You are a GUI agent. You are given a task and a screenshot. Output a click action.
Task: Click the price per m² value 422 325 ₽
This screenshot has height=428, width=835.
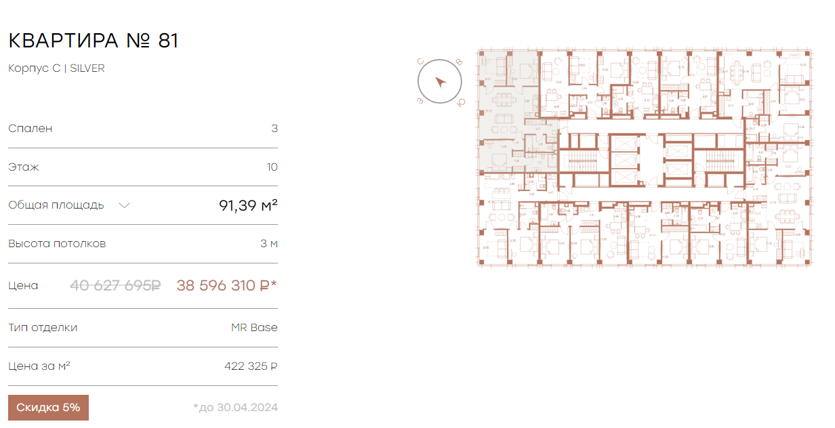[x=251, y=366]
